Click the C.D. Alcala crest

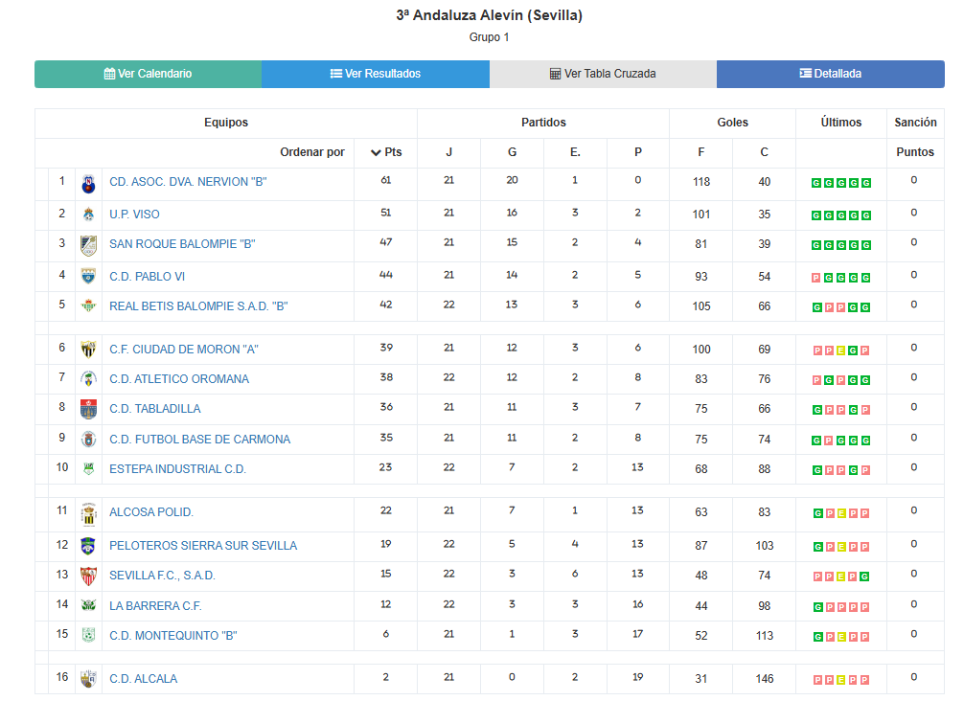(x=88, y=678)
